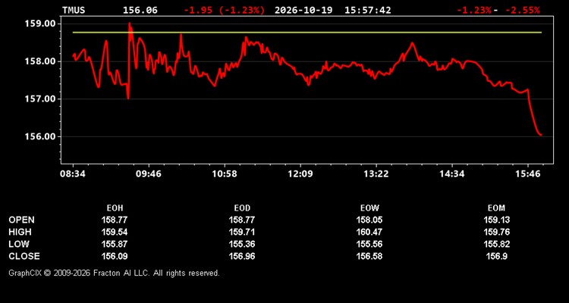This screenshot has width=569, height=303.
Task: Click the GraphCIX copyright notice
Action: [x=114, y=273]
